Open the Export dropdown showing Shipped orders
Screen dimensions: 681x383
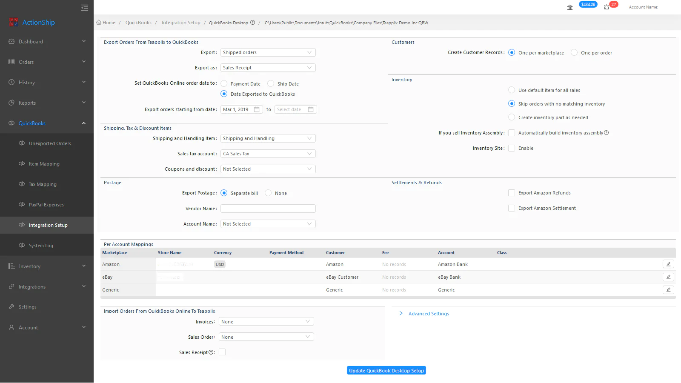pyautogui.click(x=268, y=52)
